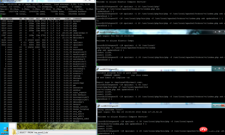Select the mysqld process row PID 1483
The image size is (225, 135).
[48, 21]
